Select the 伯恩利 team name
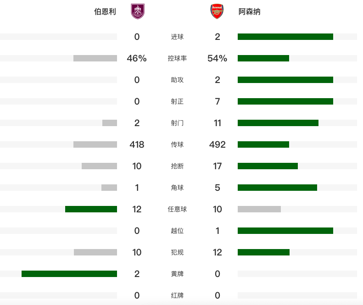 pyautogui.click(x=105, y=12)
